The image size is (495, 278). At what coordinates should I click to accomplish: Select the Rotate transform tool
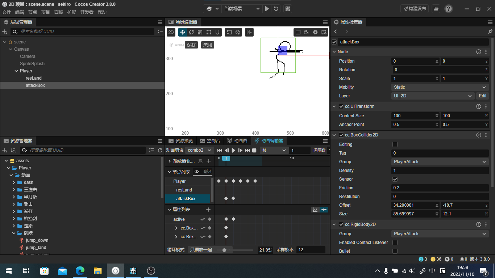[191, 32]
